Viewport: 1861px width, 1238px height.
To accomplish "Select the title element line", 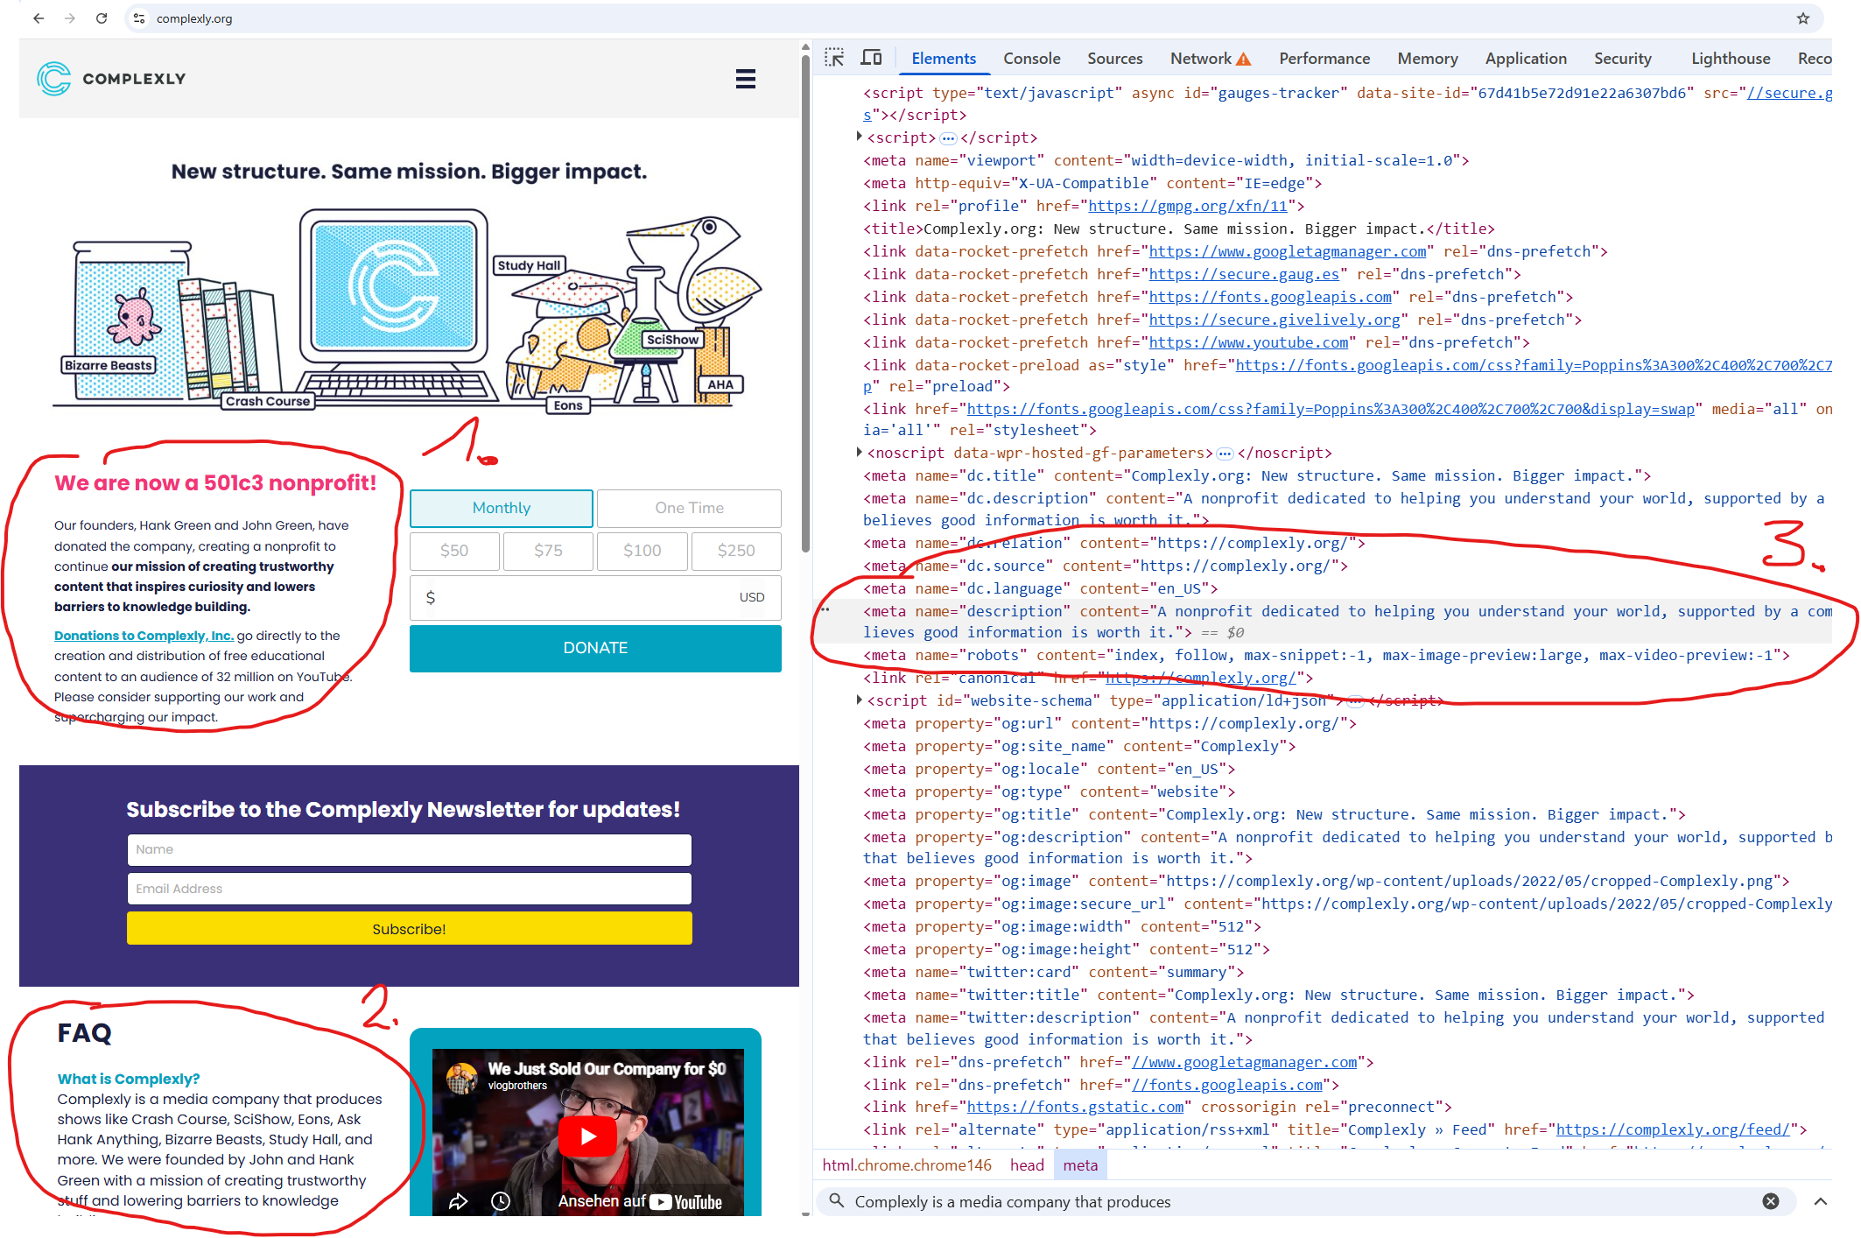I will click(x=1179, y=229).
